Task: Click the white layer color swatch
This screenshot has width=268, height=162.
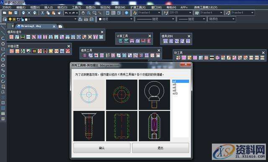Action: point(26,20)
